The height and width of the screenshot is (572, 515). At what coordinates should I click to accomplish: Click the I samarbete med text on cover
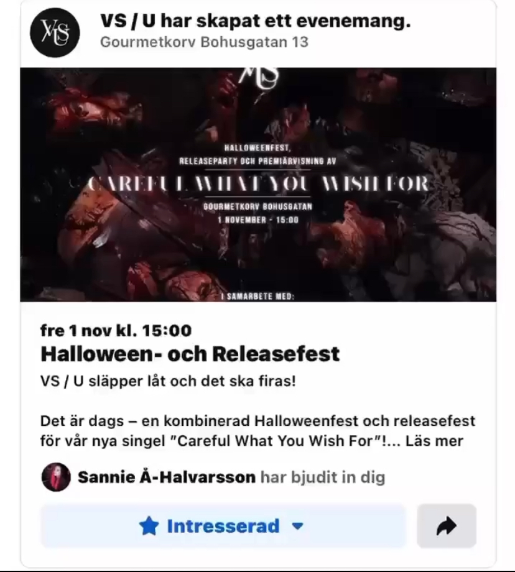(x=258, y=296)
